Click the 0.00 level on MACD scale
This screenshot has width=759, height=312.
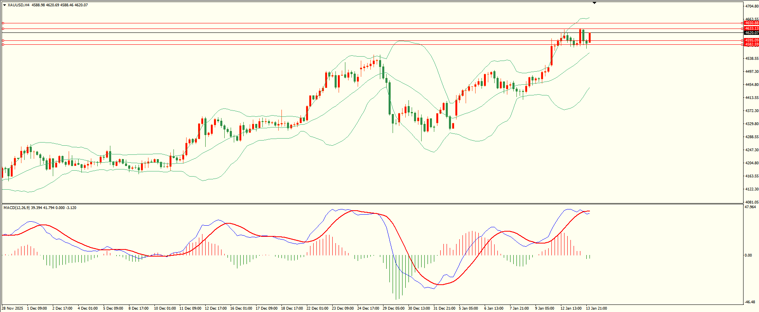(748, 255)
